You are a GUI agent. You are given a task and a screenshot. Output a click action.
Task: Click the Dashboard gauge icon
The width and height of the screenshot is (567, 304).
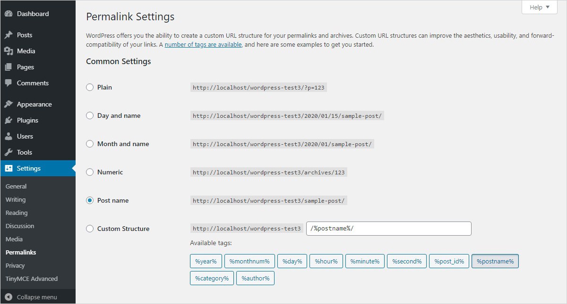point(9,14)
